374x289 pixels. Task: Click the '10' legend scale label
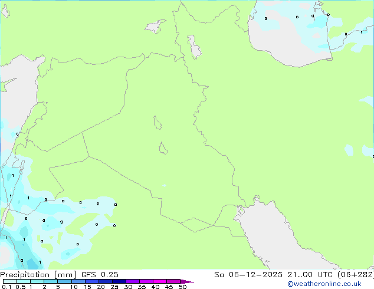click(x=74, y=287)
